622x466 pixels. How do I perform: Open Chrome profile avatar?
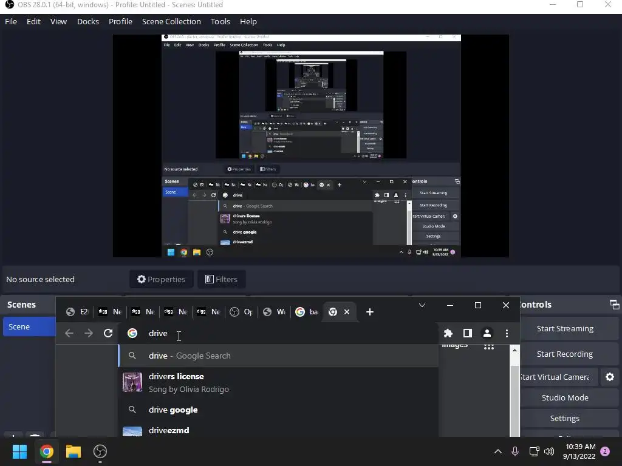[487, 333]
